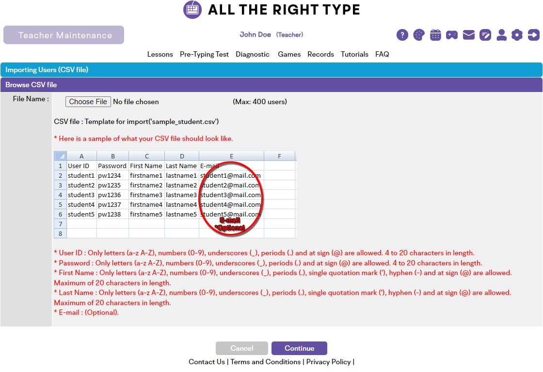Click the Cancel button
The width and height of the screenshot is (543, 372).
(242, 348)
